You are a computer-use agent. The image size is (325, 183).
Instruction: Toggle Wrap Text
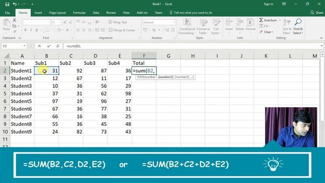click(x=117, y=22)
